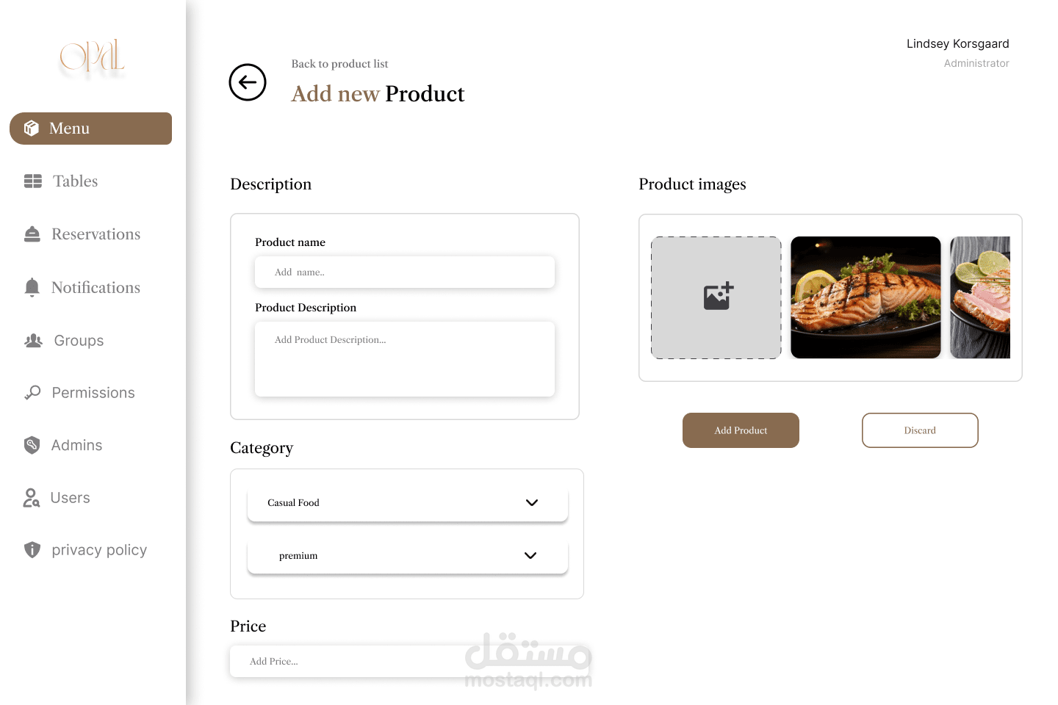Click the Add name input field
Viewport: 1058px width, 705px height.
[x=405, y=272]
